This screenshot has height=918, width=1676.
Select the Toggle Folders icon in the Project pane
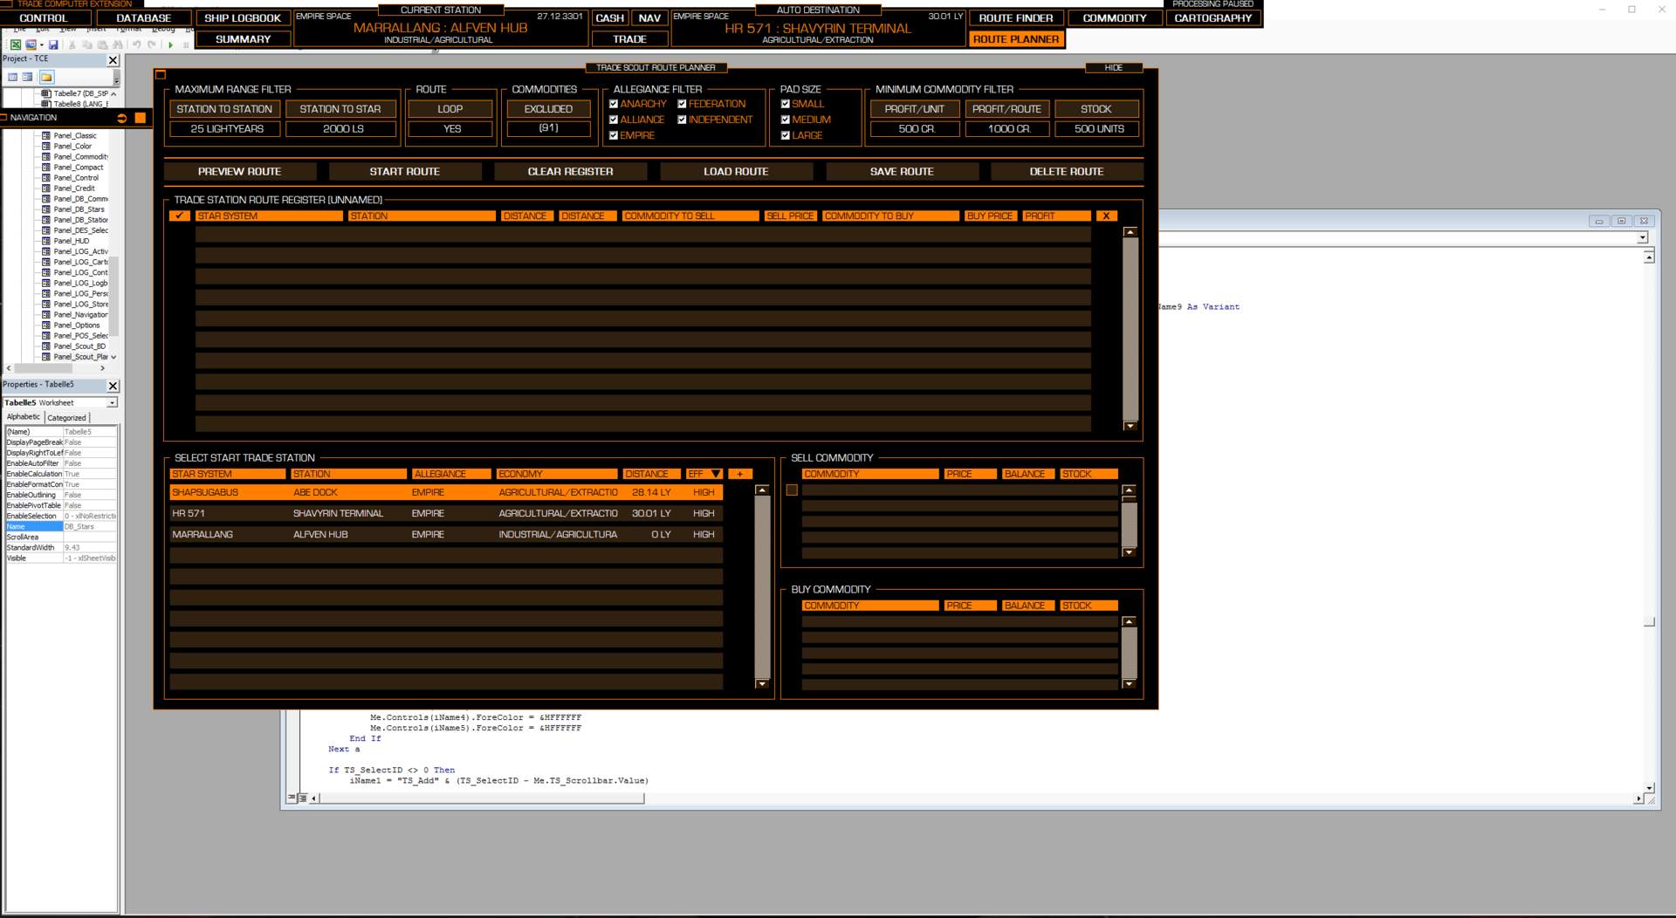tap(46, 77)
